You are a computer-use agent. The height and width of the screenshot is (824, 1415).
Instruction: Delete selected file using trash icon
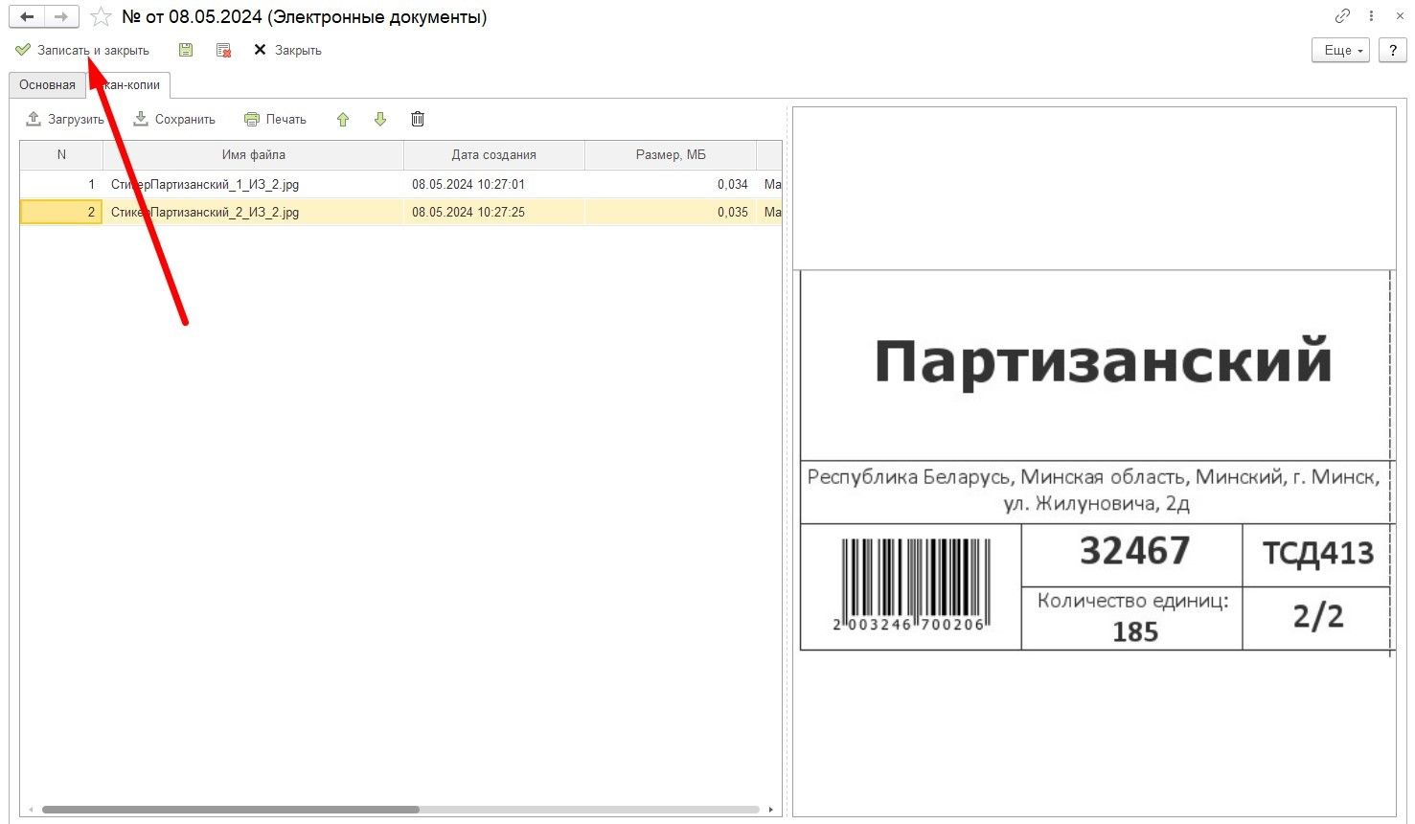coord(418,120)
